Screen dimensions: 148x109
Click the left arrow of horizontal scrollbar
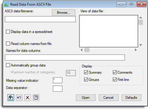pos(82,50)
